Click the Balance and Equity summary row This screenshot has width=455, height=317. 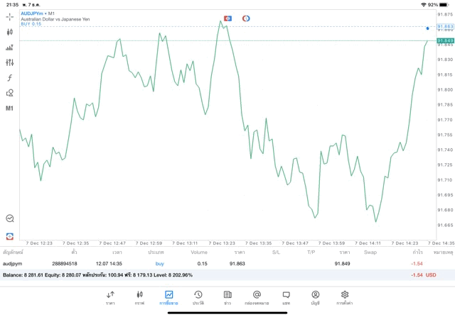tap(227, 274)
